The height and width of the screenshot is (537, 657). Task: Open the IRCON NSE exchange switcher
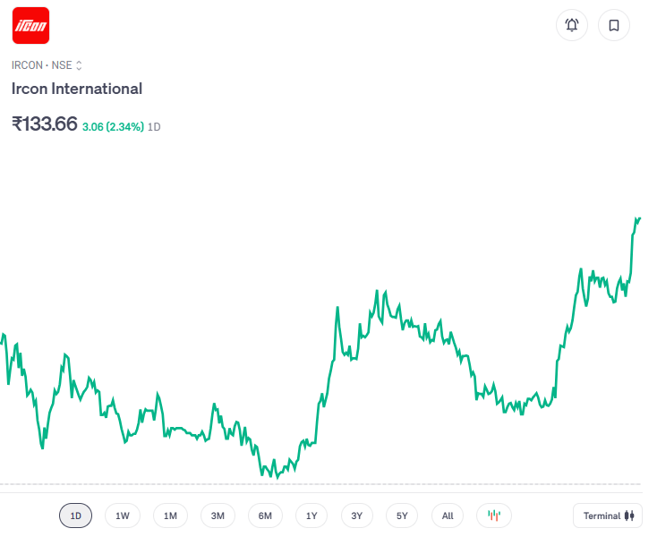tap(47, 65)
